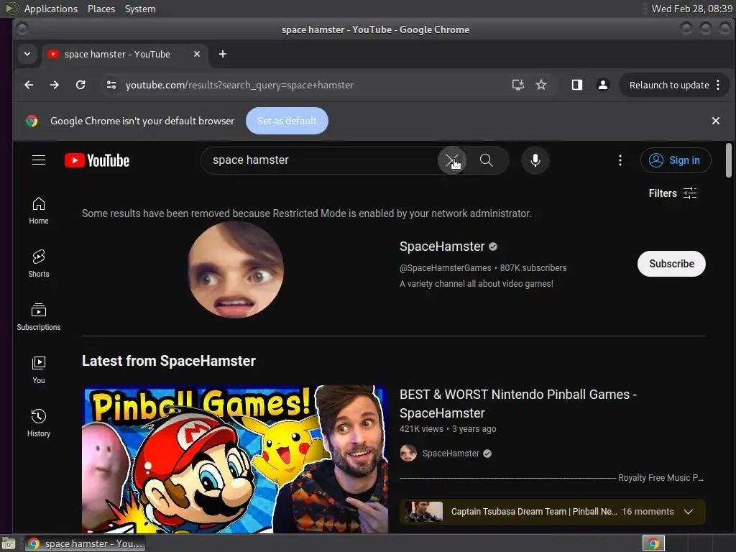This screenshot has height=552, width=736.
Task: Reload the page
Action: [80, 85]
